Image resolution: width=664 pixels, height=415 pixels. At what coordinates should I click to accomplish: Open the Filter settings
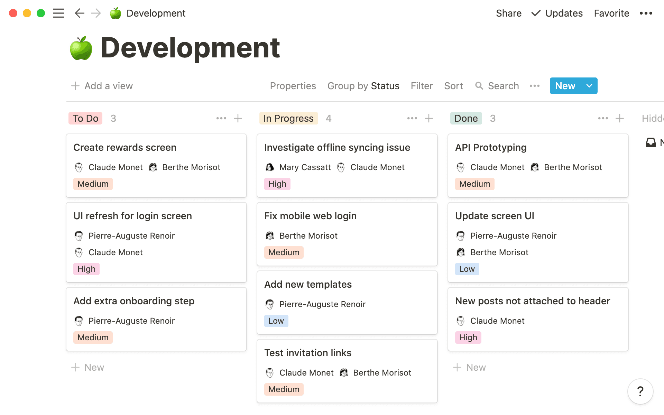[x=422, y=86]
